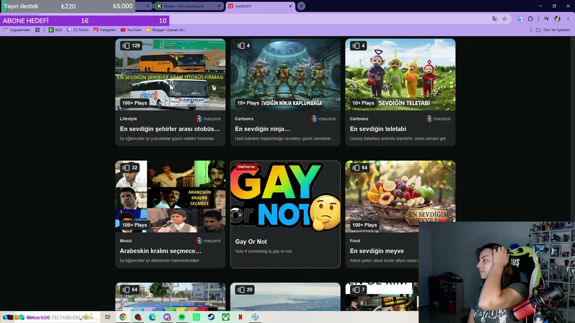
Task: Open the bus company quiz thumbnail
Action: click(170, 74)
